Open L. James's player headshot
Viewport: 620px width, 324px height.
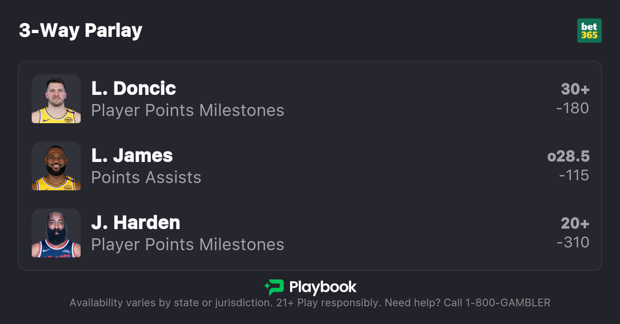click(56, 166)
